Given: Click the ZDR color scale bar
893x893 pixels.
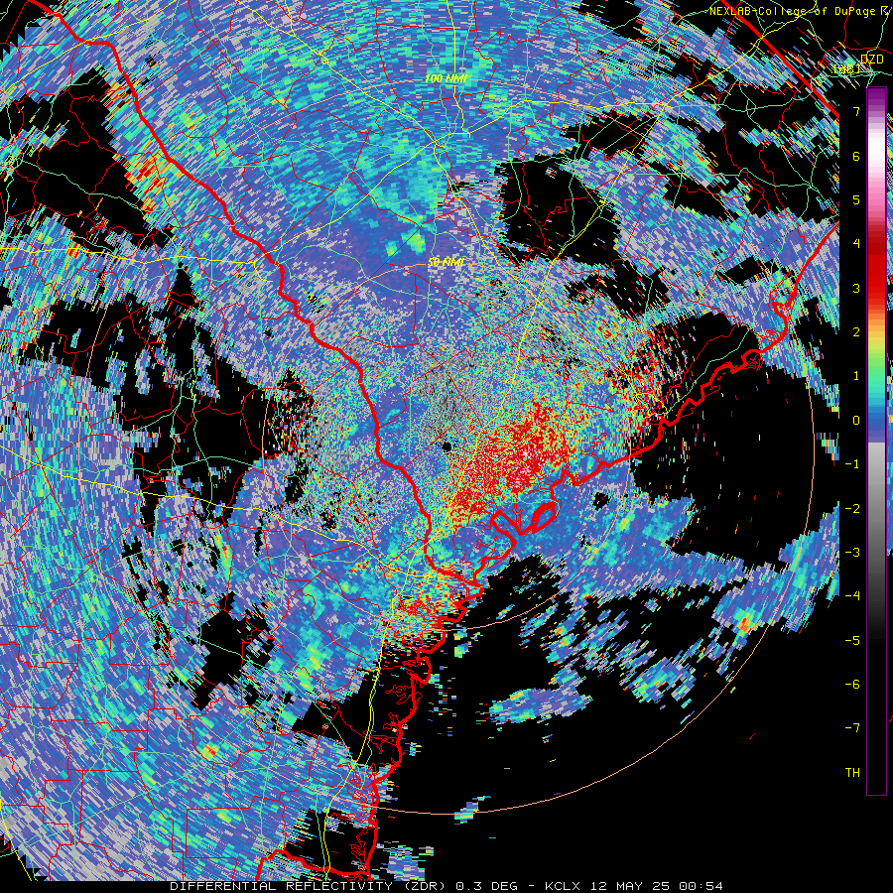Looking at the screenshot, I should [x=876, y=441].
